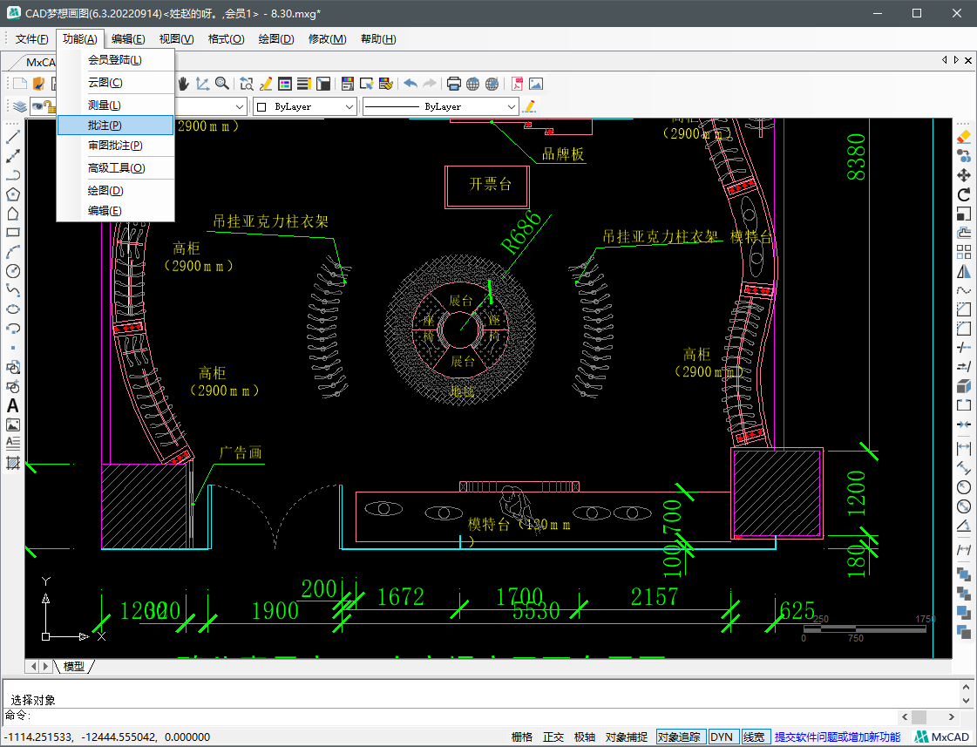Image resolution: width=977 pixels, height=747 pixels.
Task: Choose 高级工具(O) menu entry
Action: point(115,167)
